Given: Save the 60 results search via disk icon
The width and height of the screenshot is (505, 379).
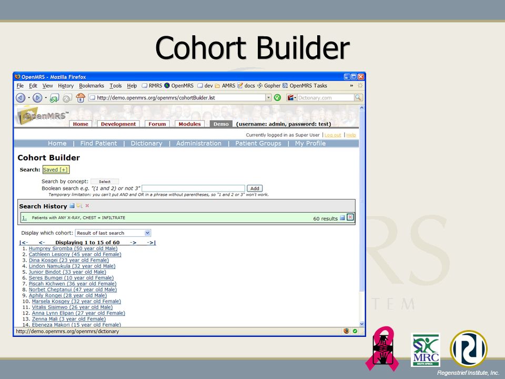Looking at the screenshot, I should point(342,218).
